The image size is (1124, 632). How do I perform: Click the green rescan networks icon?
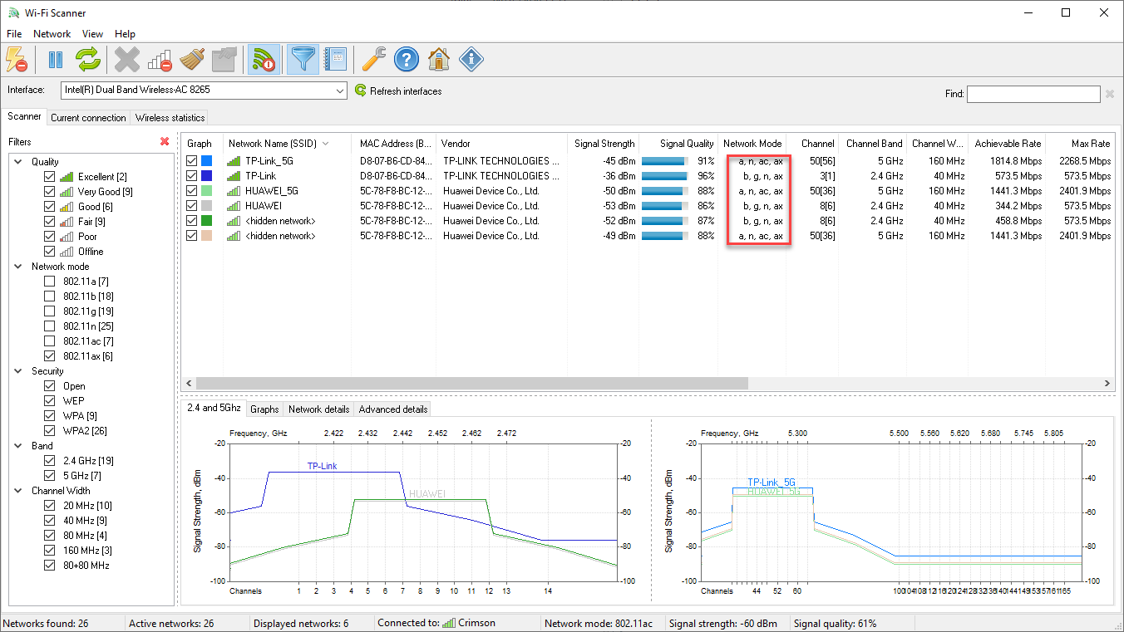(88, 59)
